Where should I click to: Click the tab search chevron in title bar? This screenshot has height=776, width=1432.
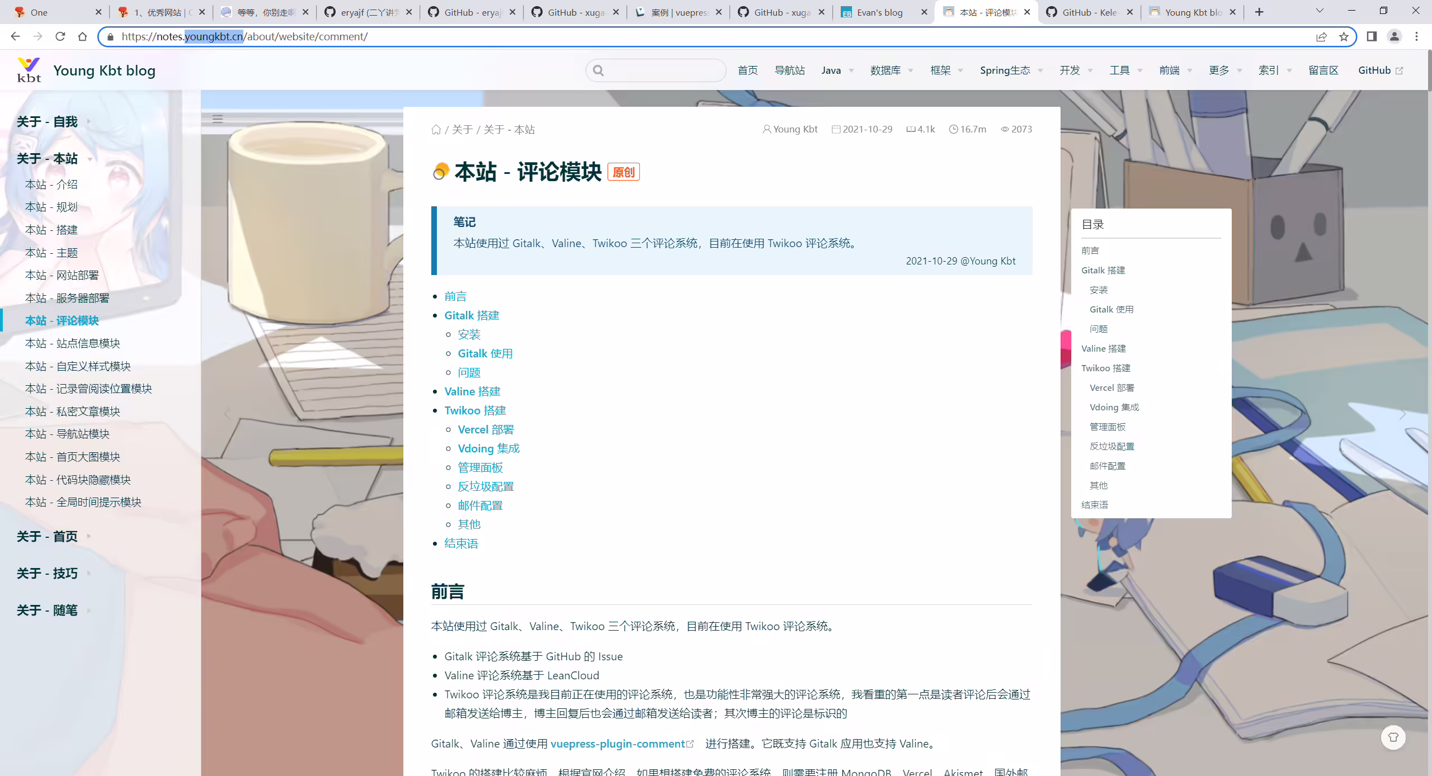pyautogui.click(x=1320, y=11)
